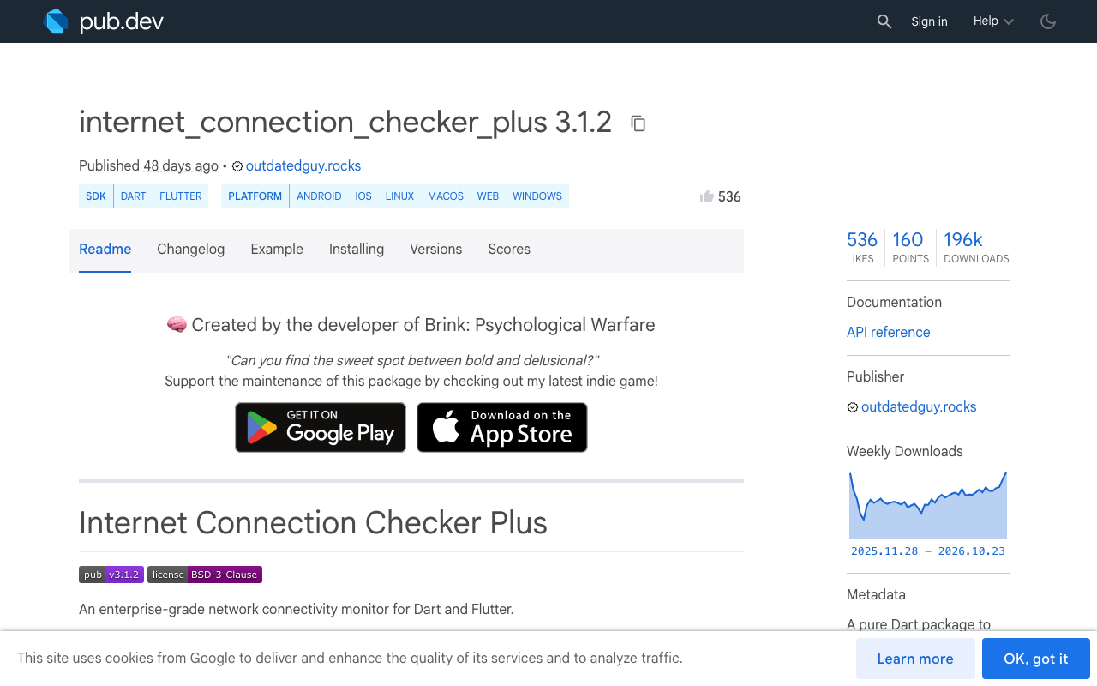Go to the Versions tab
Image resolution: width=1097 pixels, height=686 pixels.
point(435,250)
